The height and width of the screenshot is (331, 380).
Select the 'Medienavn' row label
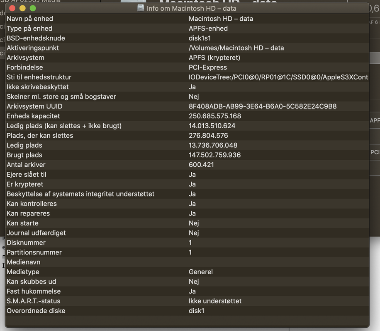tap(24, 262)
